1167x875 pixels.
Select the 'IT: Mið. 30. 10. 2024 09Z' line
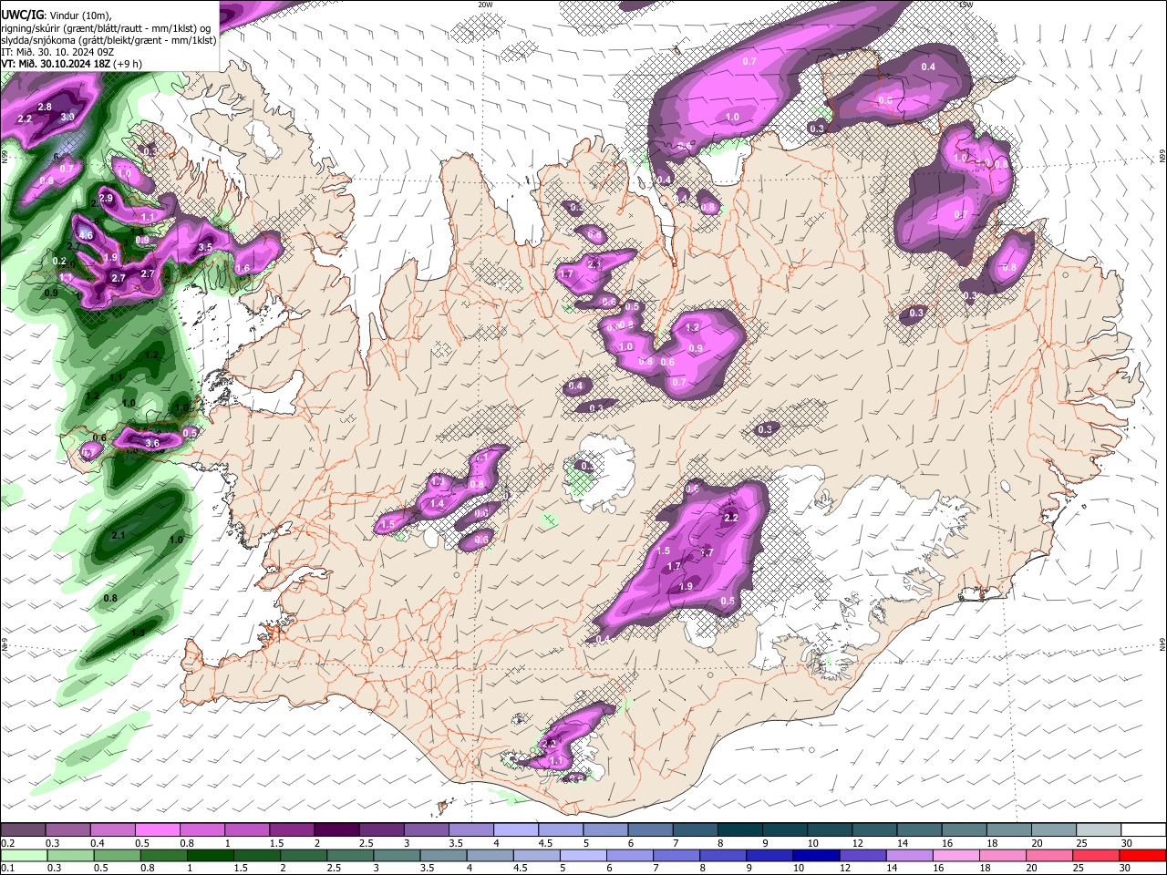coord(57,52)
